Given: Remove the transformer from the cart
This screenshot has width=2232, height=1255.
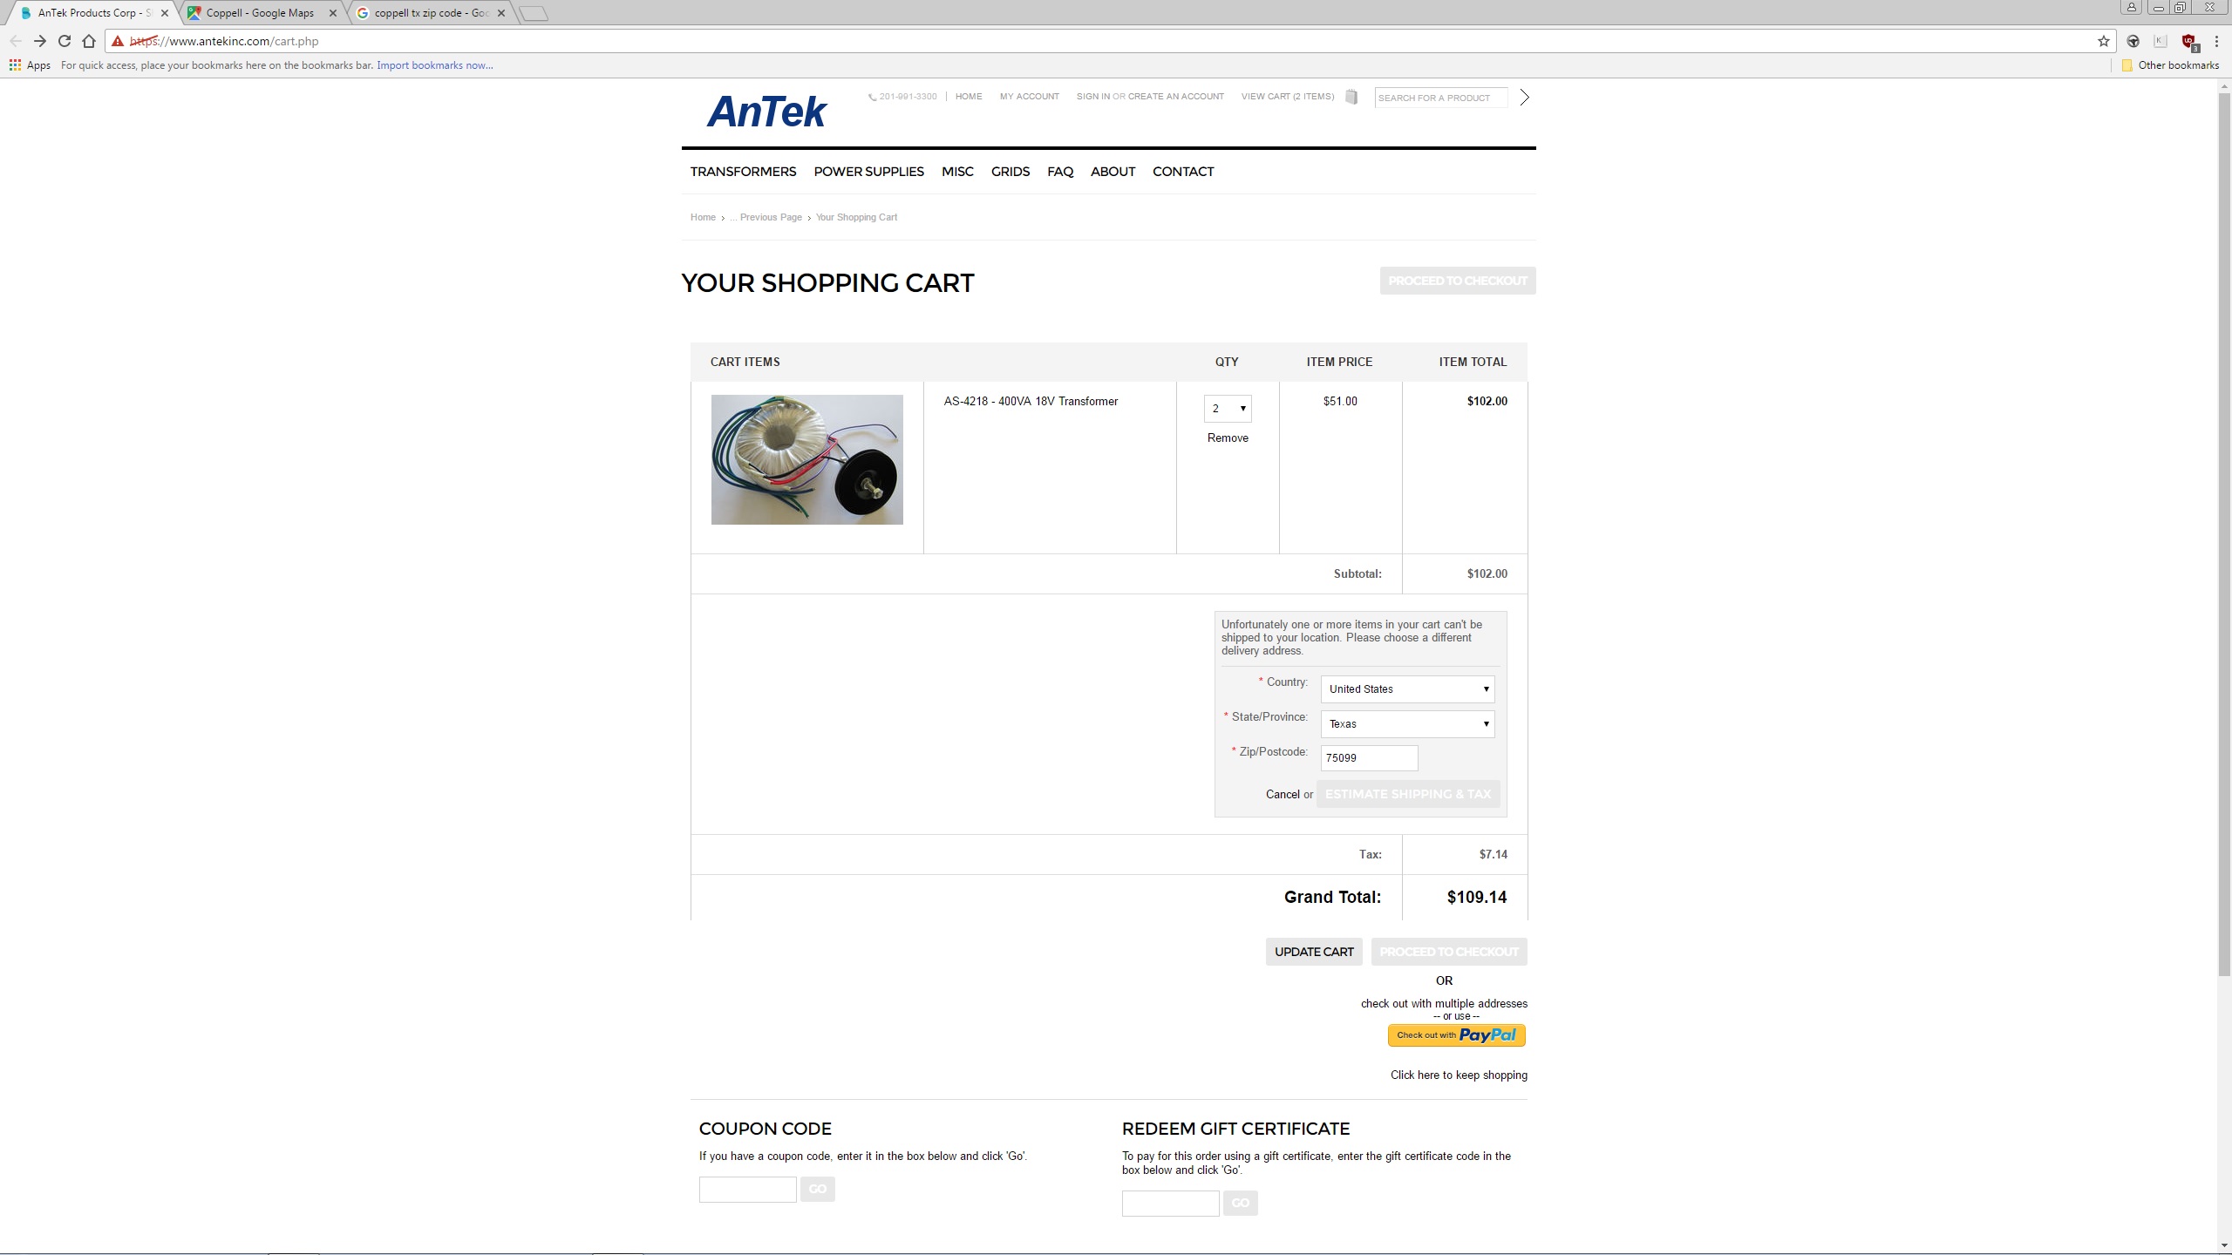Looking at the screenshot, I should [1228, 438].
